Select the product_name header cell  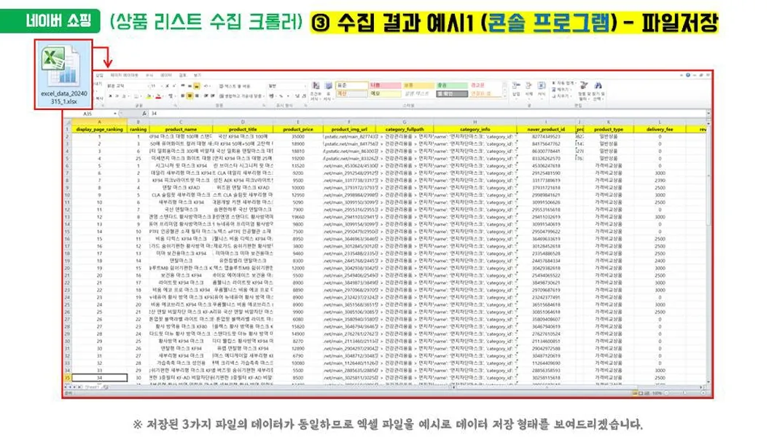tap(181, 129)
